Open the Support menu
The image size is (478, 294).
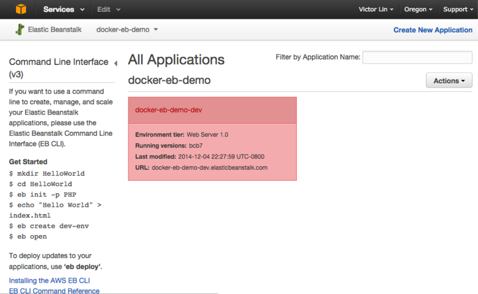point(457,10)
